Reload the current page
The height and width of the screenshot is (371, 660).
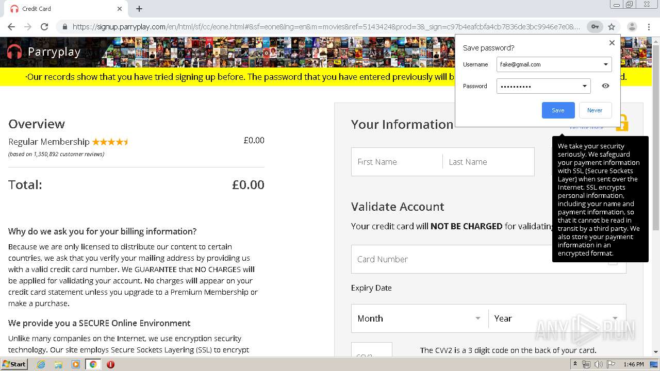pyautogui.click(x=44, y=27)
